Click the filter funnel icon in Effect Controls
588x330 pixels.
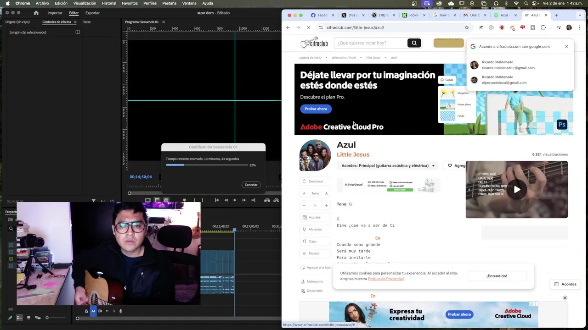click(x=93, y=201)
